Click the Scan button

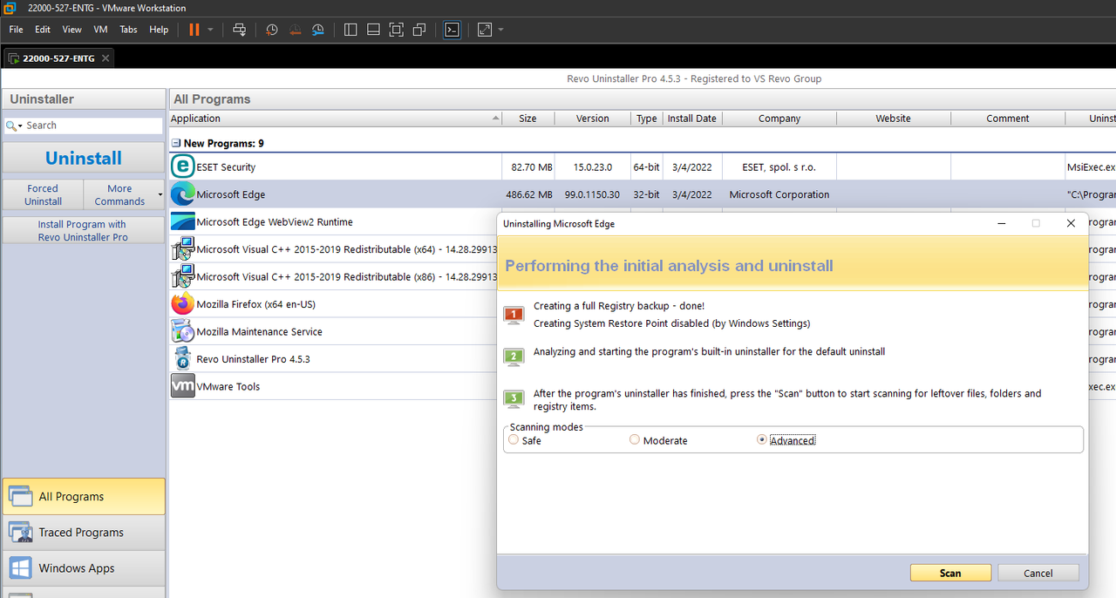950,573
